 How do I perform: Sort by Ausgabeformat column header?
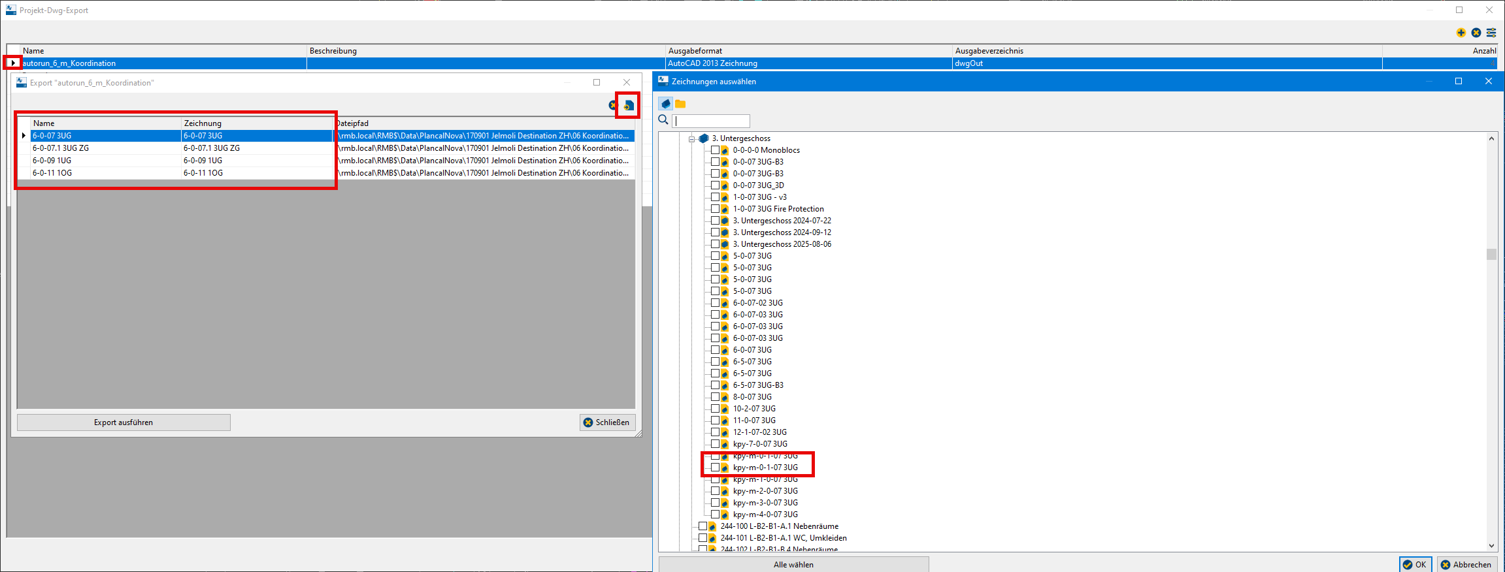[x=809, y=51]
